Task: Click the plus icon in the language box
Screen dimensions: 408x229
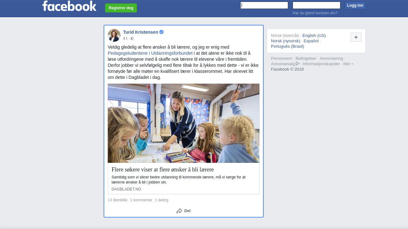Action: [356, 37]
